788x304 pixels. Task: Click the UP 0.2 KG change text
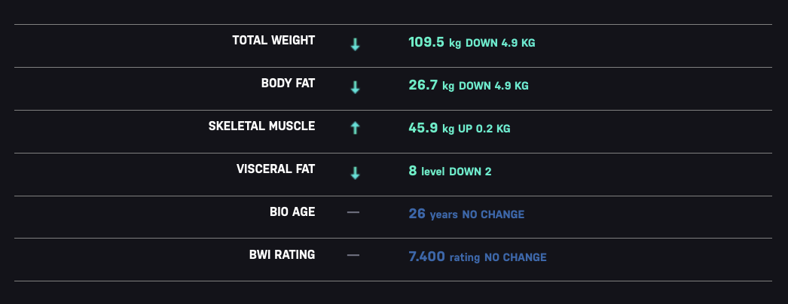tap(484, 129)
